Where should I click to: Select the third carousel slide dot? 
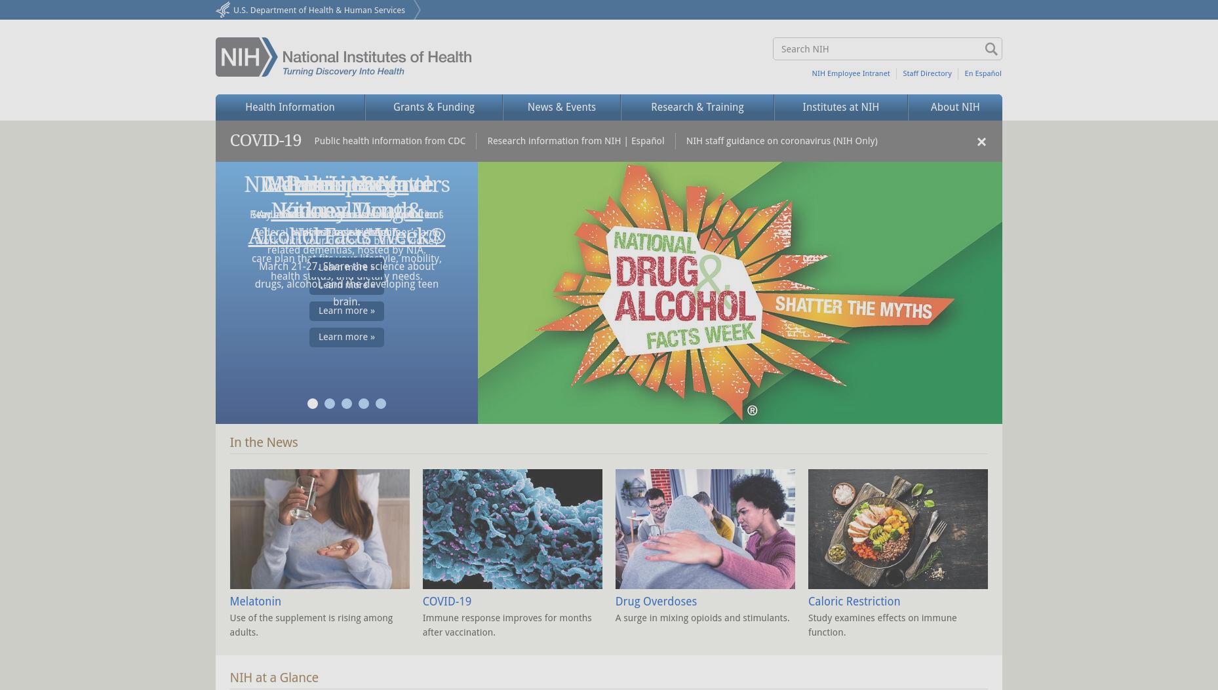pyautogui.click(x=347, y=404)
